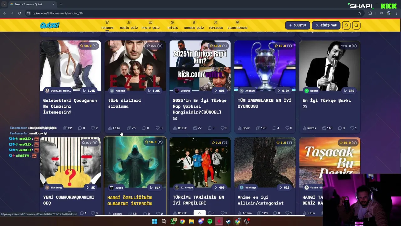Like the TÜM ZAMANLARIN EN İYİ OYUNCUSU card
This screenshot has width=401, height=226.
click(289, 128)
